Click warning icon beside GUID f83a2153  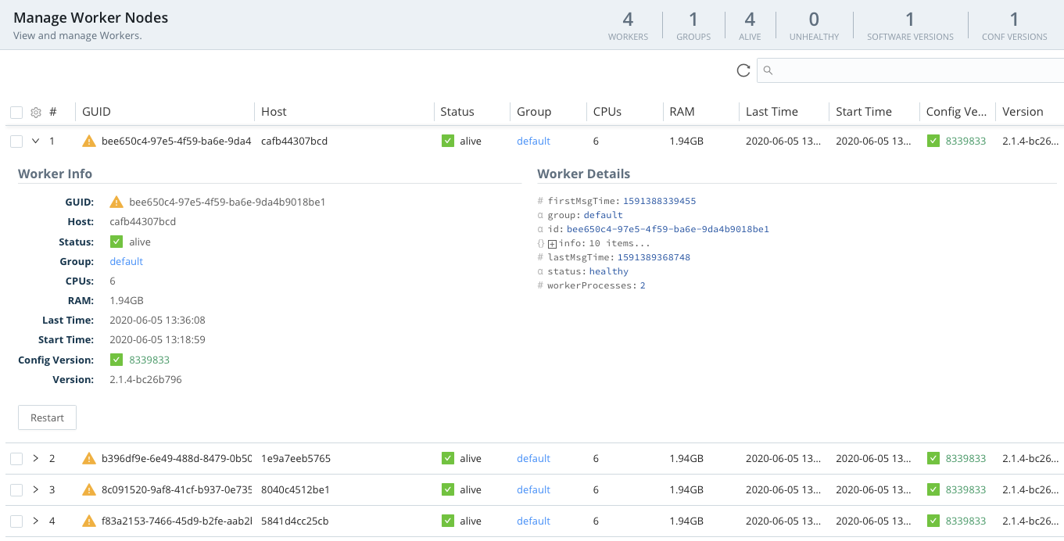(x=89, y=521)
